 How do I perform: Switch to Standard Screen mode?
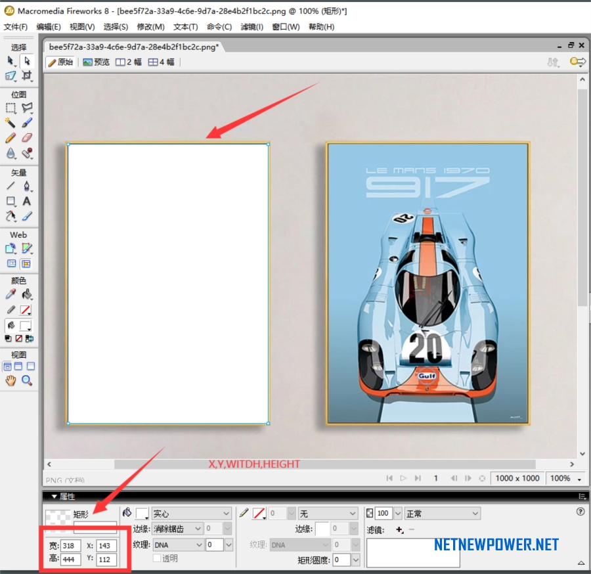(x=7, y=366)
